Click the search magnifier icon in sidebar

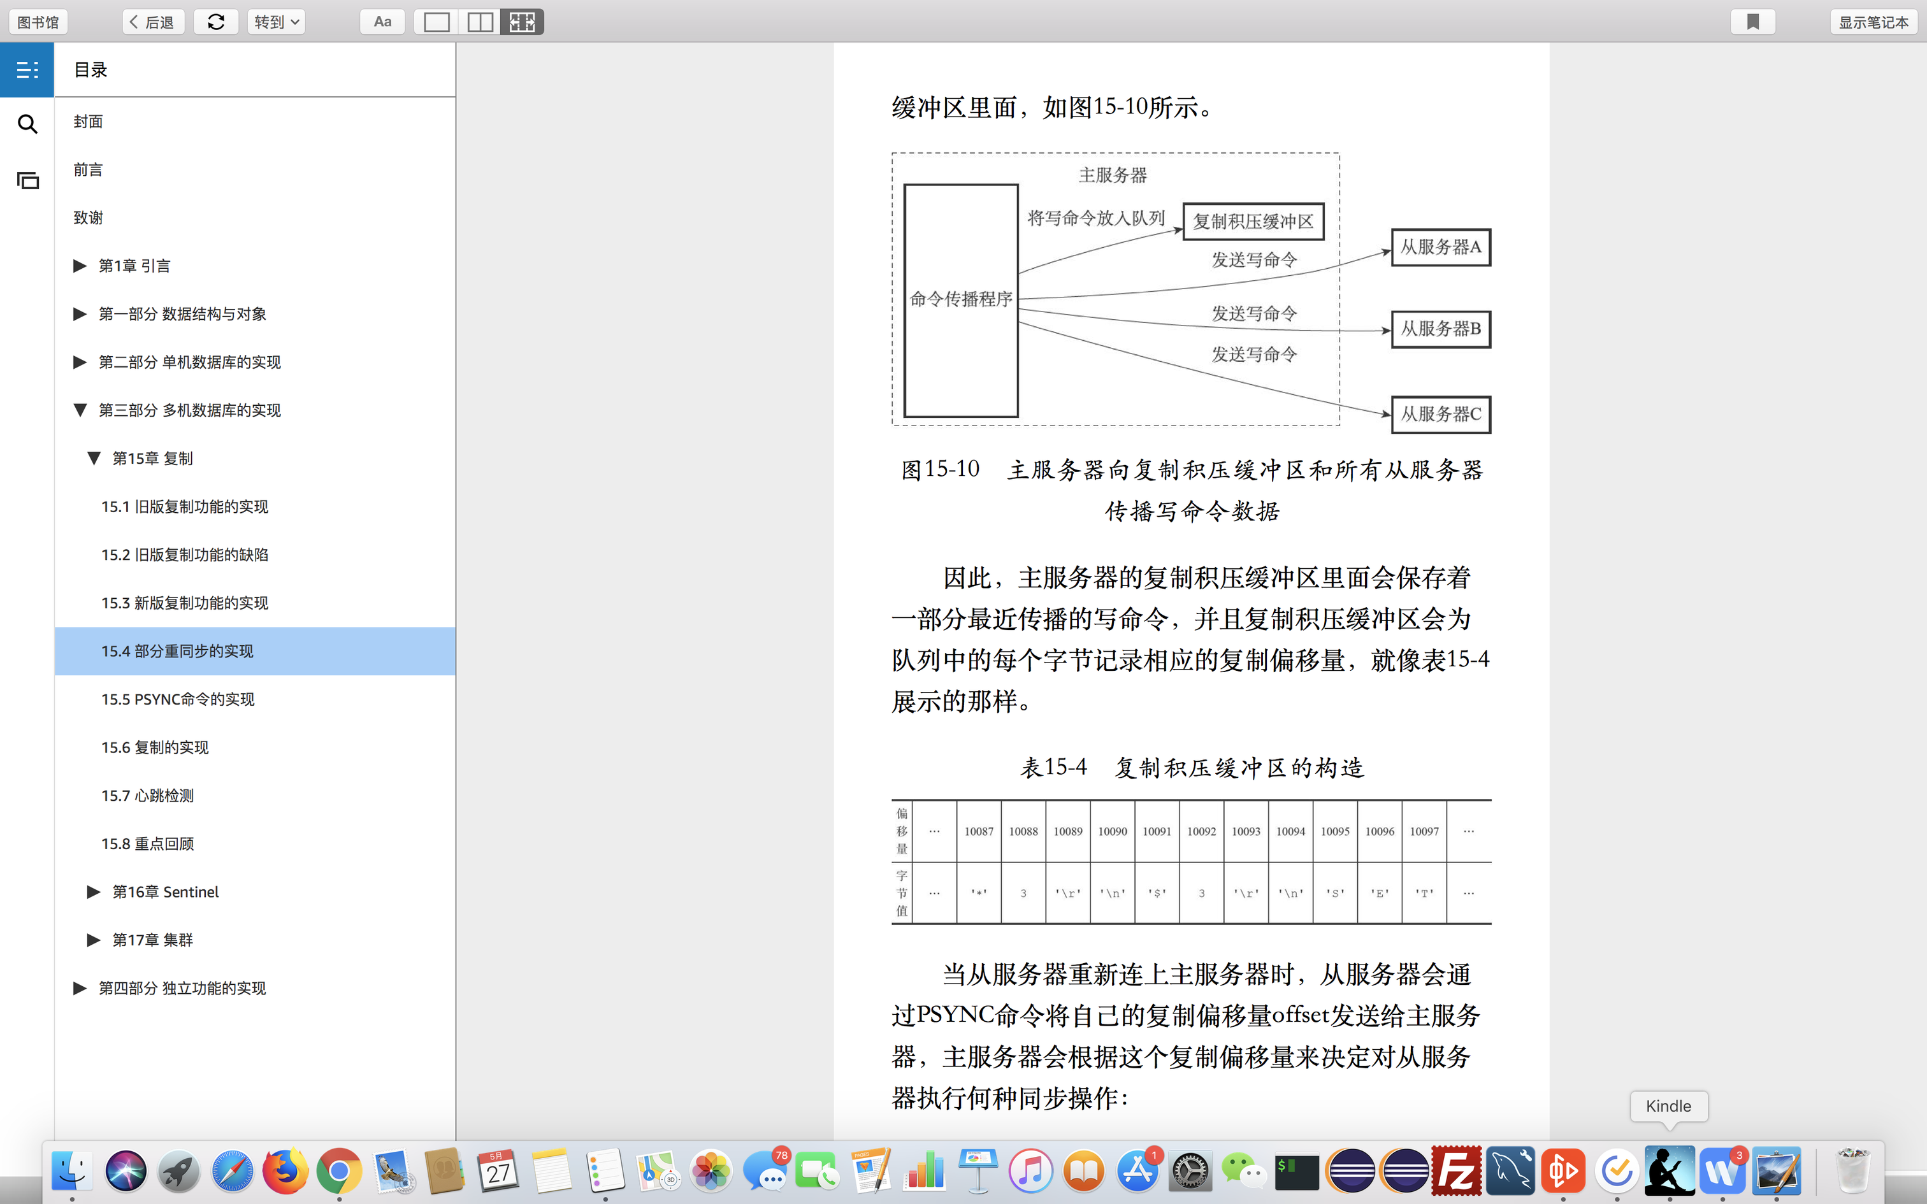27,124
